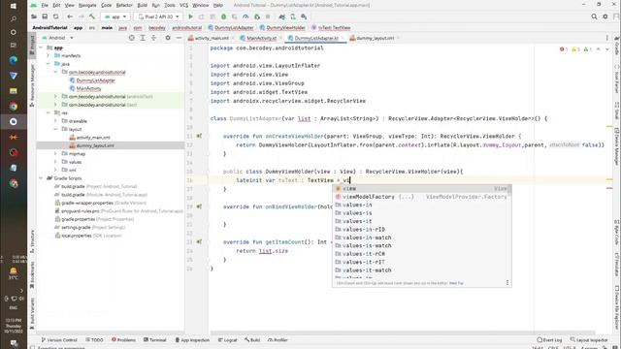This screenshot has height=349, width=621.
Task: Click the green Debug app bug icon
Action: tap(224, 16)
